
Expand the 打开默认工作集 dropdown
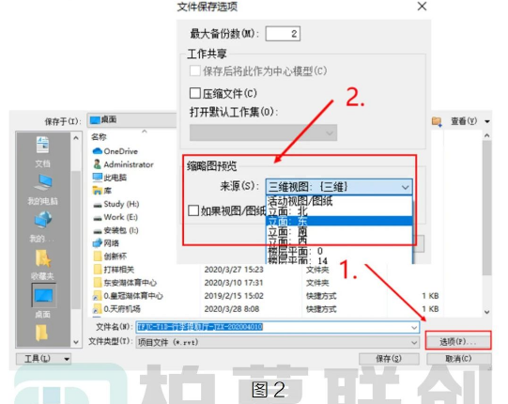click(264, 132)
